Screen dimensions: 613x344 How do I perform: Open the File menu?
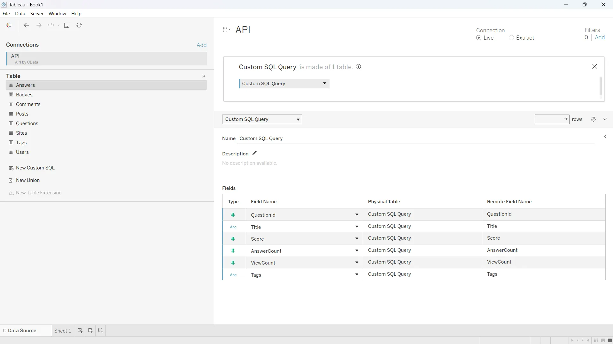pyautogui.click(x=6, y=14)
